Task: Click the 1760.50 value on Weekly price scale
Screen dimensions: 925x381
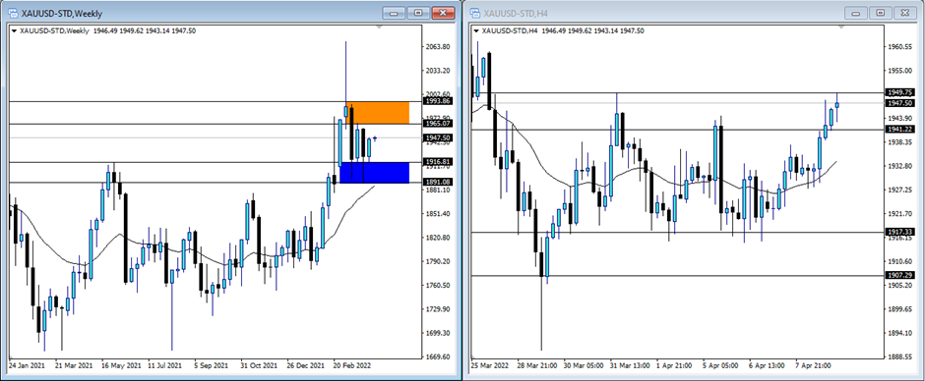Action: 438,286
